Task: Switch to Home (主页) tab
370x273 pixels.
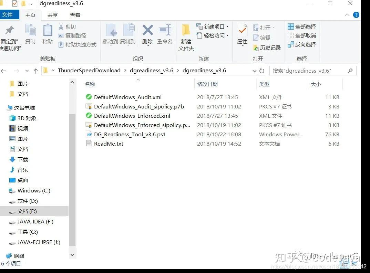Action: tap(30, 15)
